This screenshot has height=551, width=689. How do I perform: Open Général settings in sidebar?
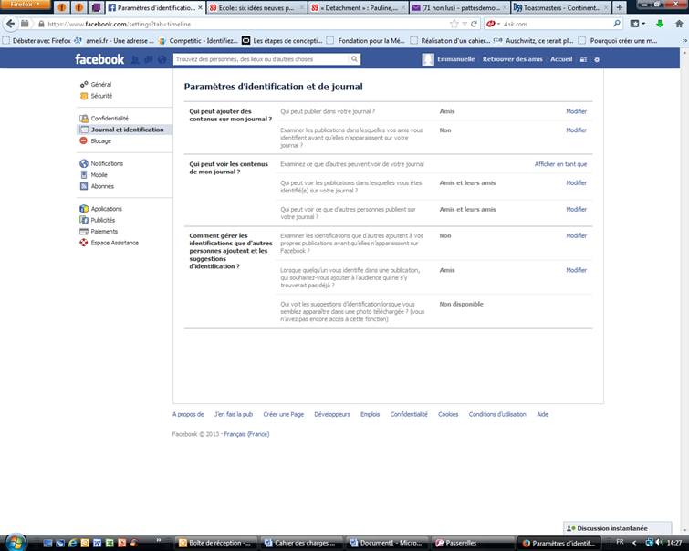[x=95, y=84]
